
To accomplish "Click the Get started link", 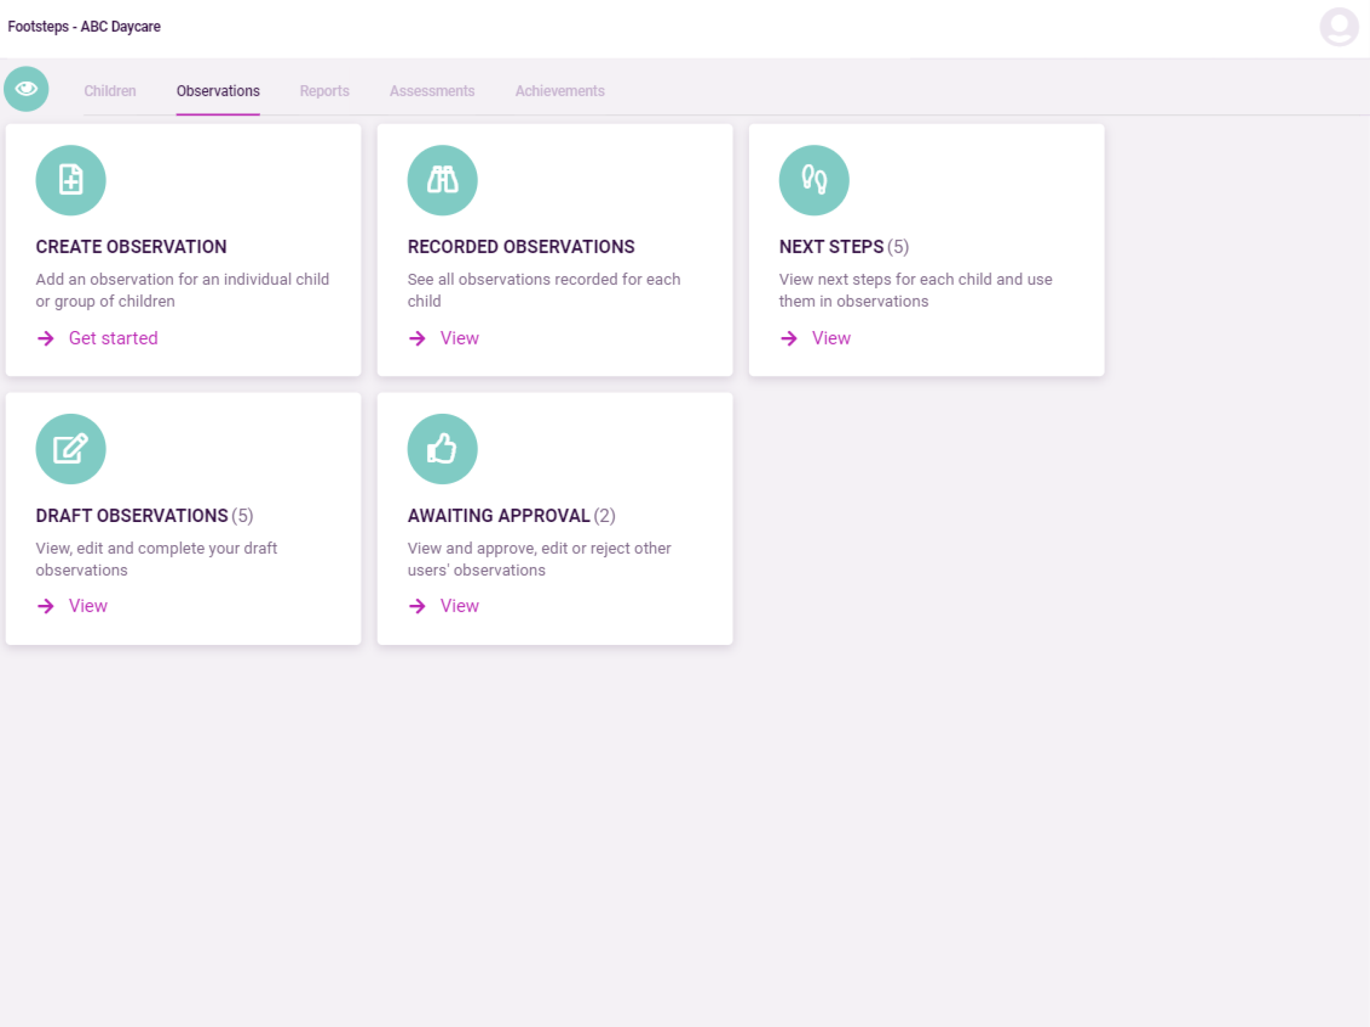I will click(x=113, y=338).
